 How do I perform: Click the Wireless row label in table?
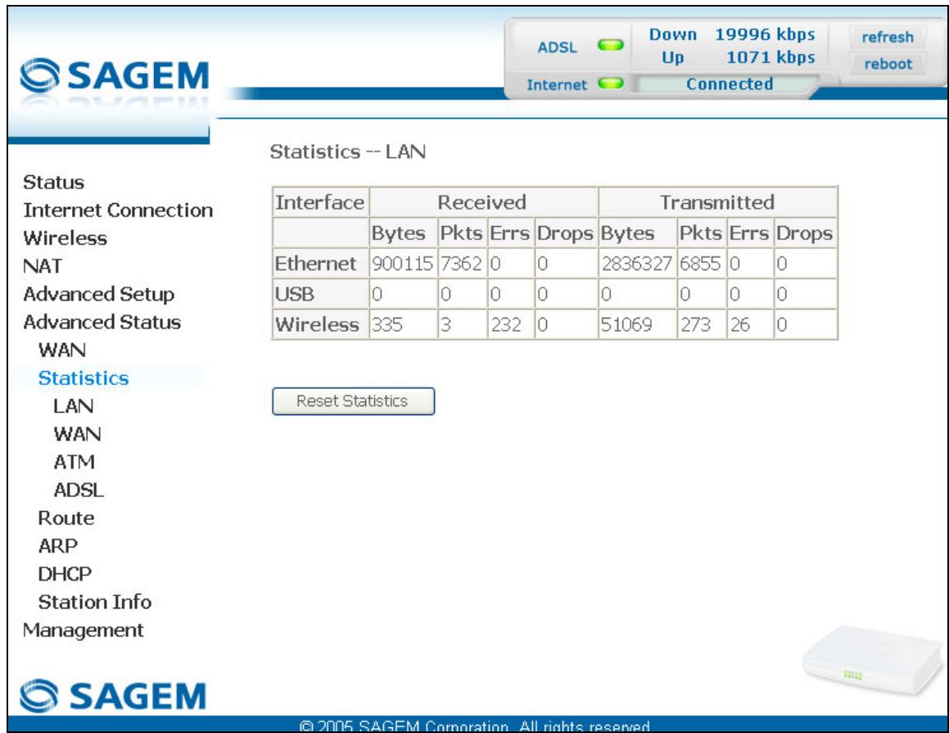click(x=317, y=324)
